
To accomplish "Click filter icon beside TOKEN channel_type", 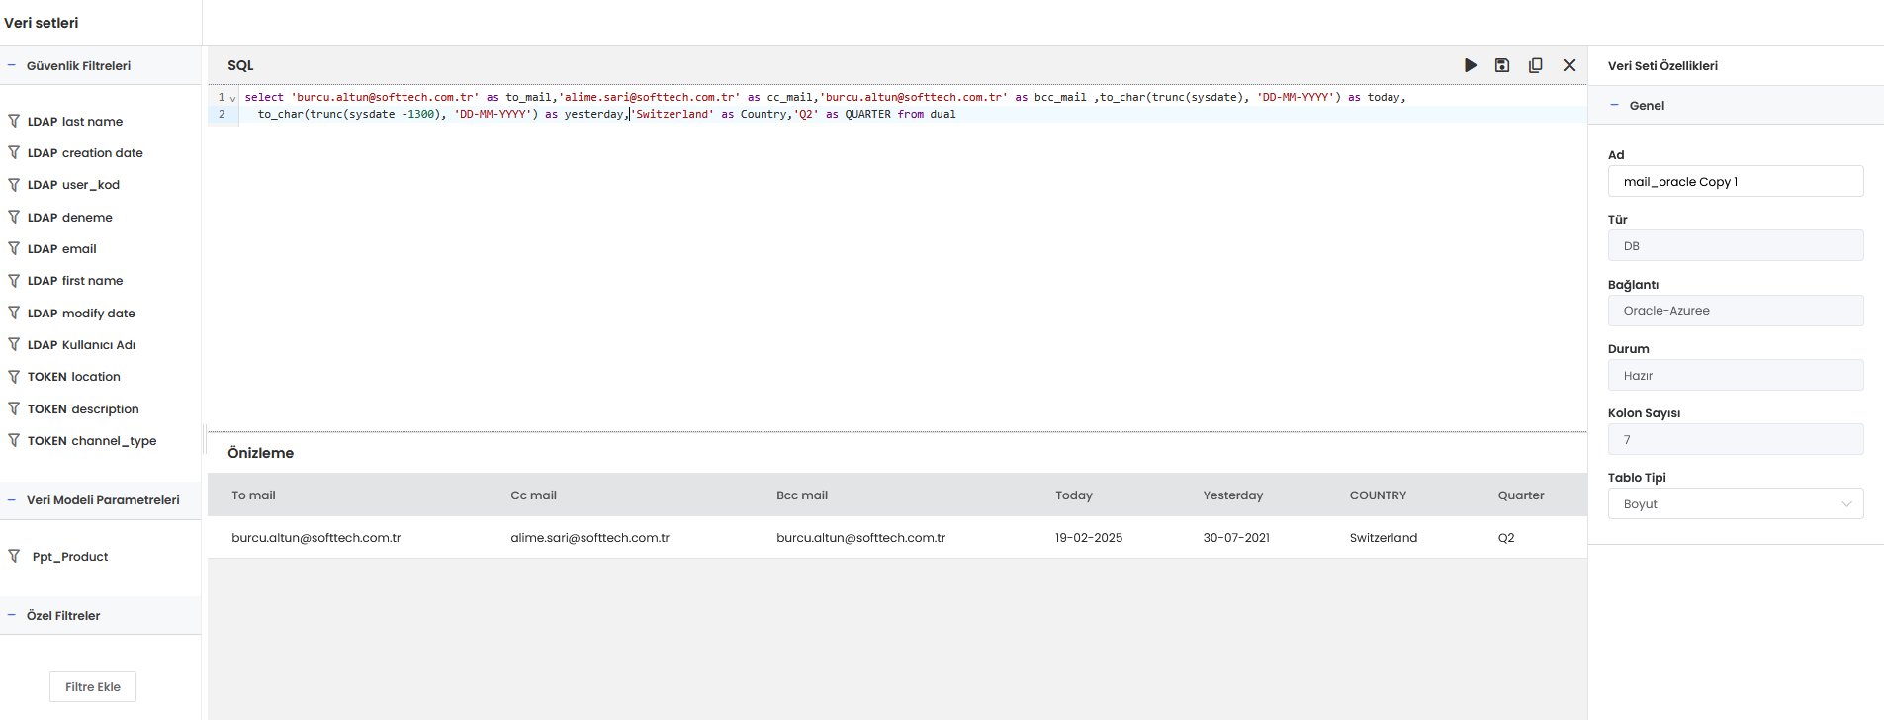I will point(14,440).
